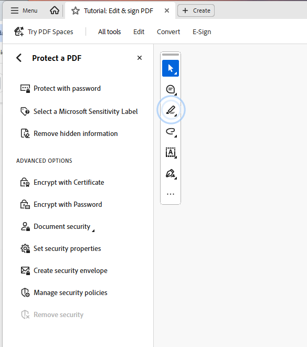Go to the Acrobat home icon

pyautogui.click(x=55, y=10)
